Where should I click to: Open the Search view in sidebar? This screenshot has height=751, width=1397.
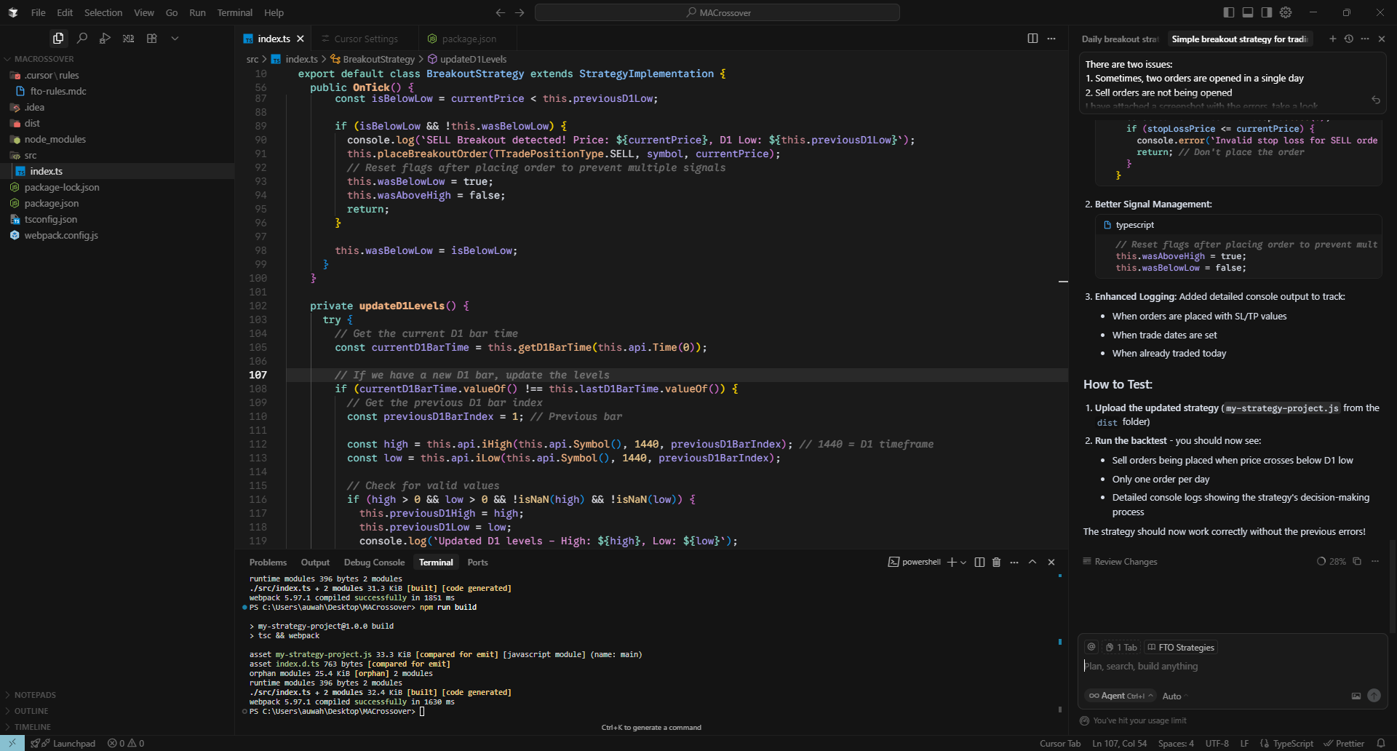point(82,39)
